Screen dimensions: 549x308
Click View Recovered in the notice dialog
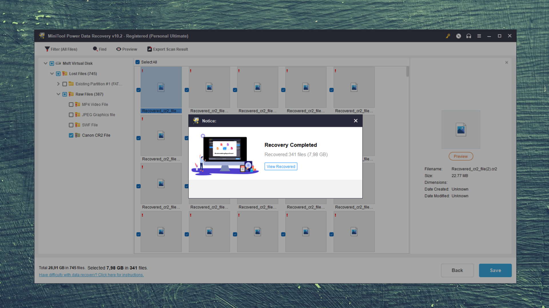(281, 167)
